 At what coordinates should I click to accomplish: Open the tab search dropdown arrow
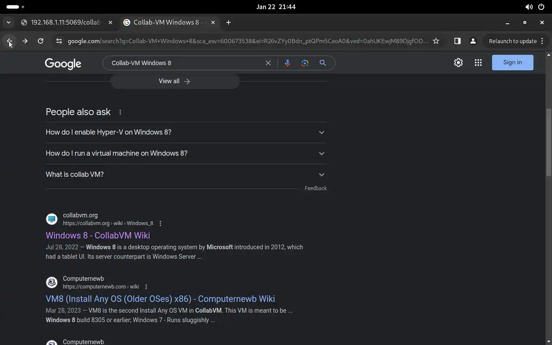9,22
